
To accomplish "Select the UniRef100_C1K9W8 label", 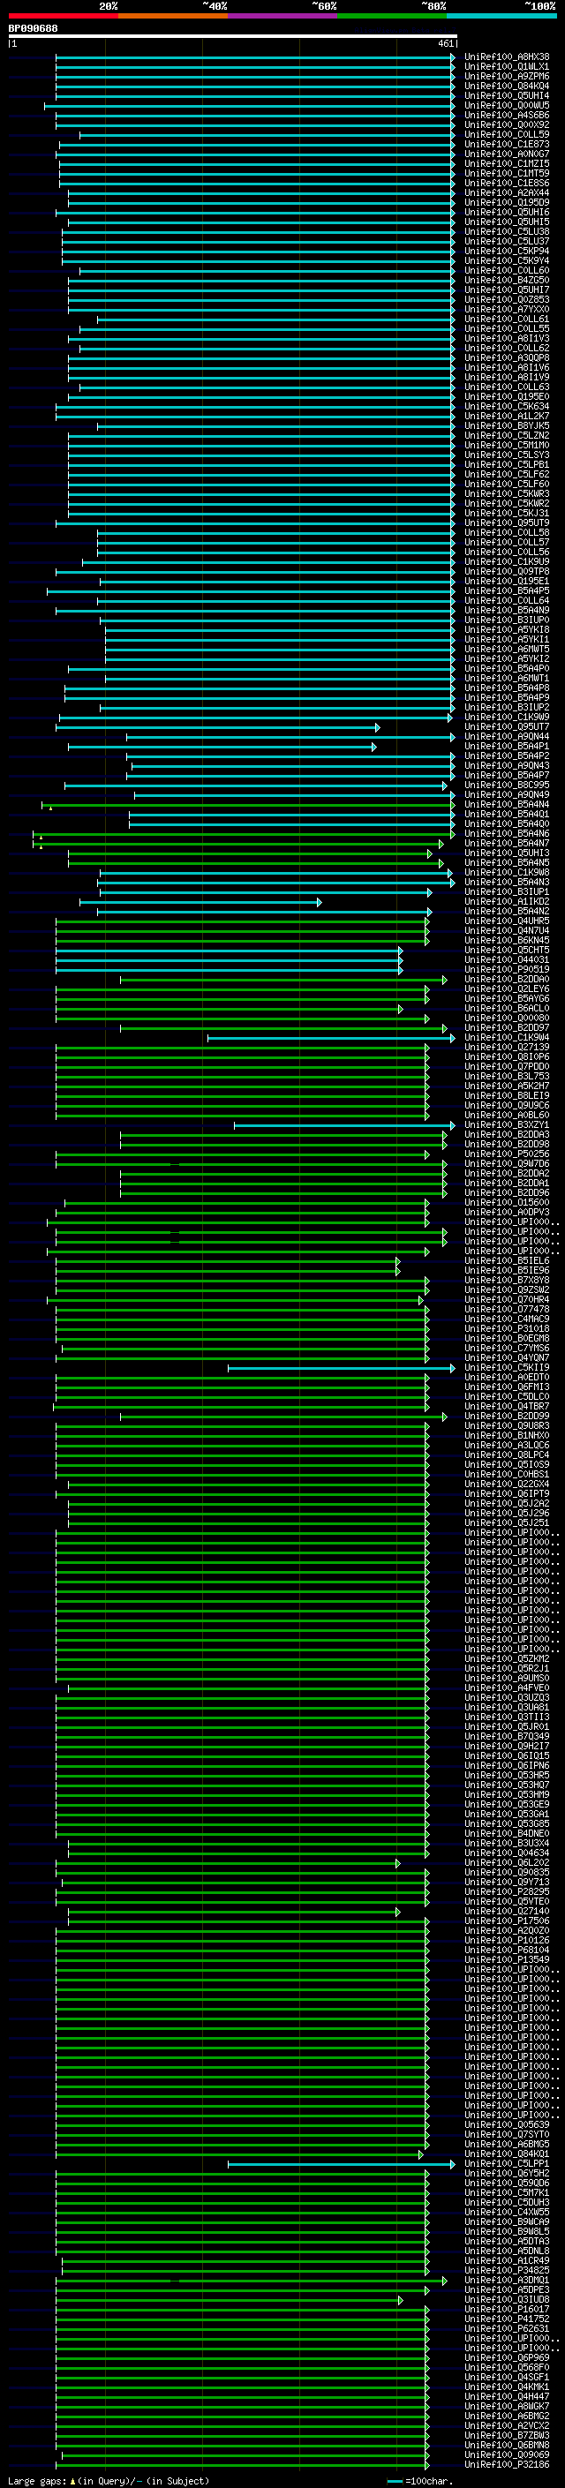I will [x=507, y=873].
